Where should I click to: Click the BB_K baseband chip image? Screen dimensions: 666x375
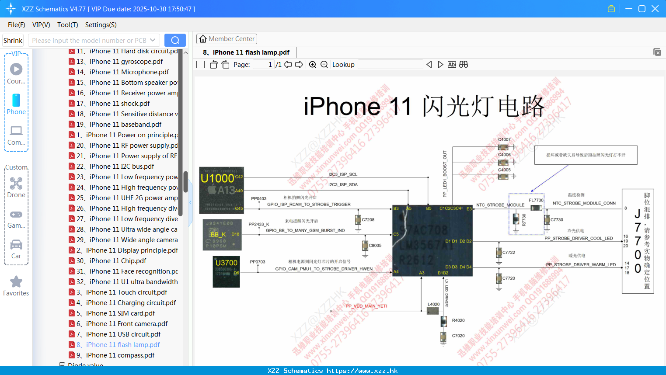coord(223,235)
